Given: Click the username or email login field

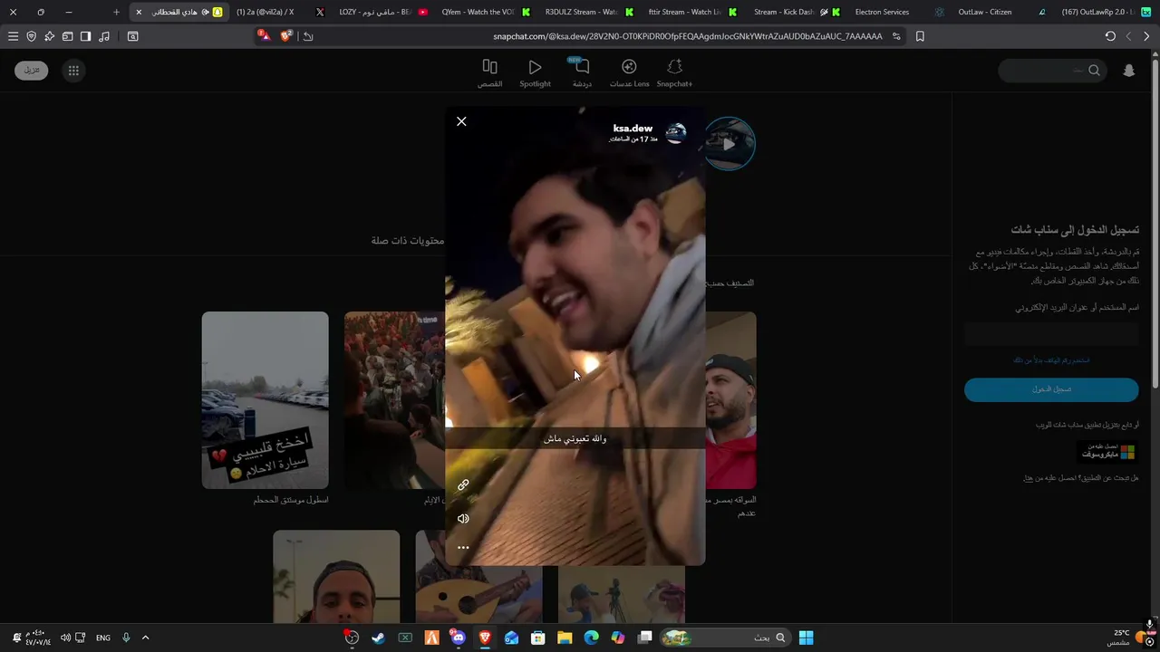Looking at the screenshot, I should pyautogui.click(x=1051, y=335).
